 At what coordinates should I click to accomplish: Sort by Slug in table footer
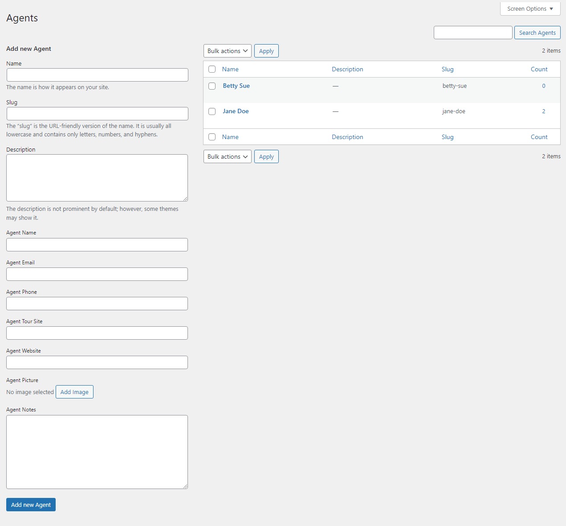pos(448,137)
